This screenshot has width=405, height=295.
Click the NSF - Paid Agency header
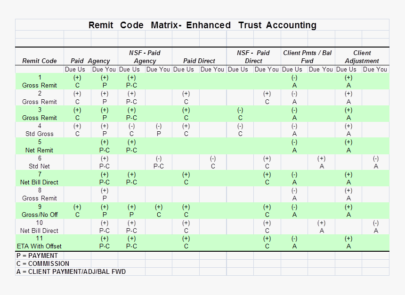point(145,57)
